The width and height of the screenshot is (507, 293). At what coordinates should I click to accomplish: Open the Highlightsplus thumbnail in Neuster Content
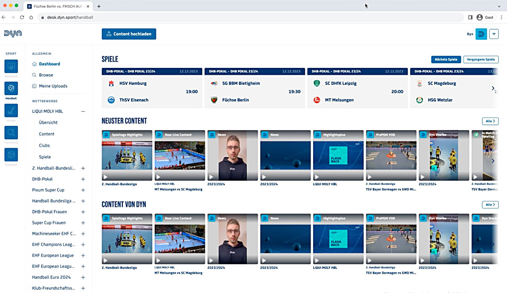click(338, 156)
